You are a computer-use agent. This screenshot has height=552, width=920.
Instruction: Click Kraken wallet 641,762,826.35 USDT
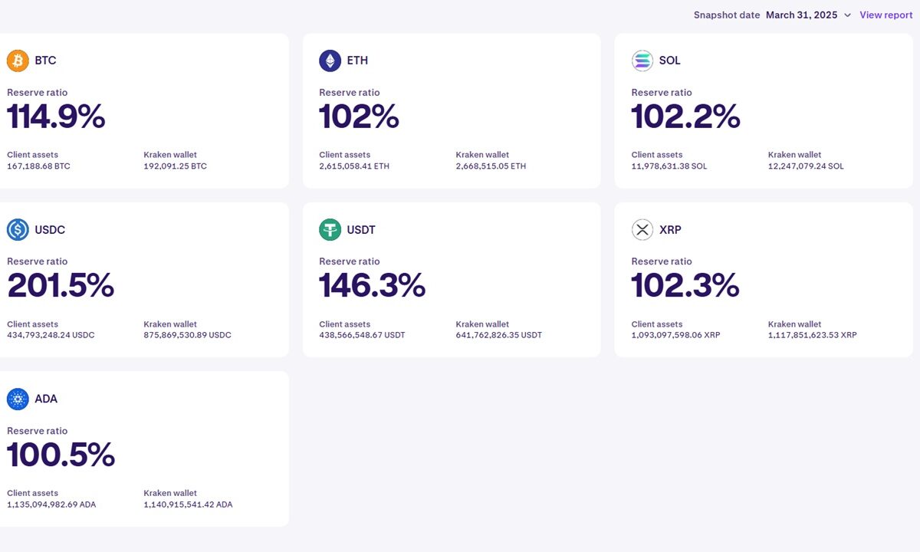click(x=498, y=335)
